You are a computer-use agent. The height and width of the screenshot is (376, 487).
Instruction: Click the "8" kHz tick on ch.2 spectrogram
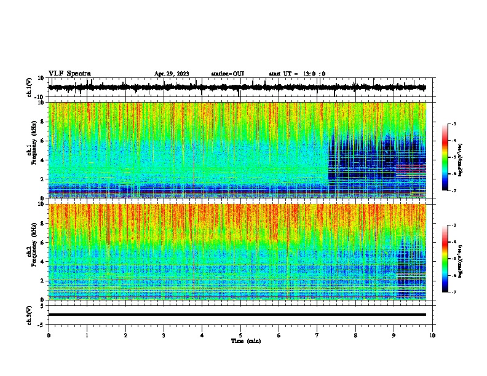pyautogui.click(x=43, y=224)
